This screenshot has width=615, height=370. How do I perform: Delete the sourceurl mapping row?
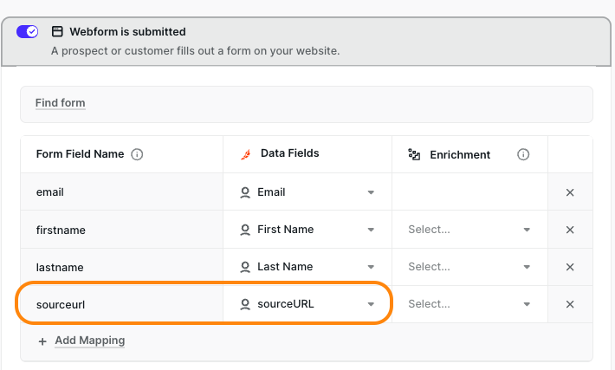point(570,304)
